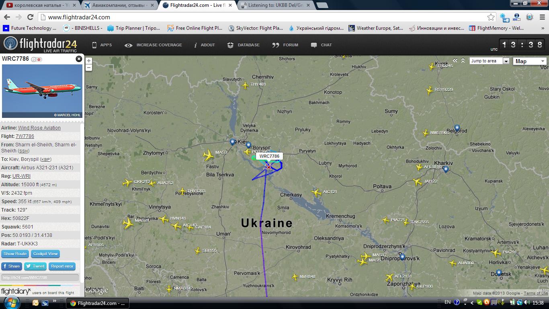Toggle the switch next to WRC7786 title
The height and width of the screenshot is (309, 549).
click(37, 60)
